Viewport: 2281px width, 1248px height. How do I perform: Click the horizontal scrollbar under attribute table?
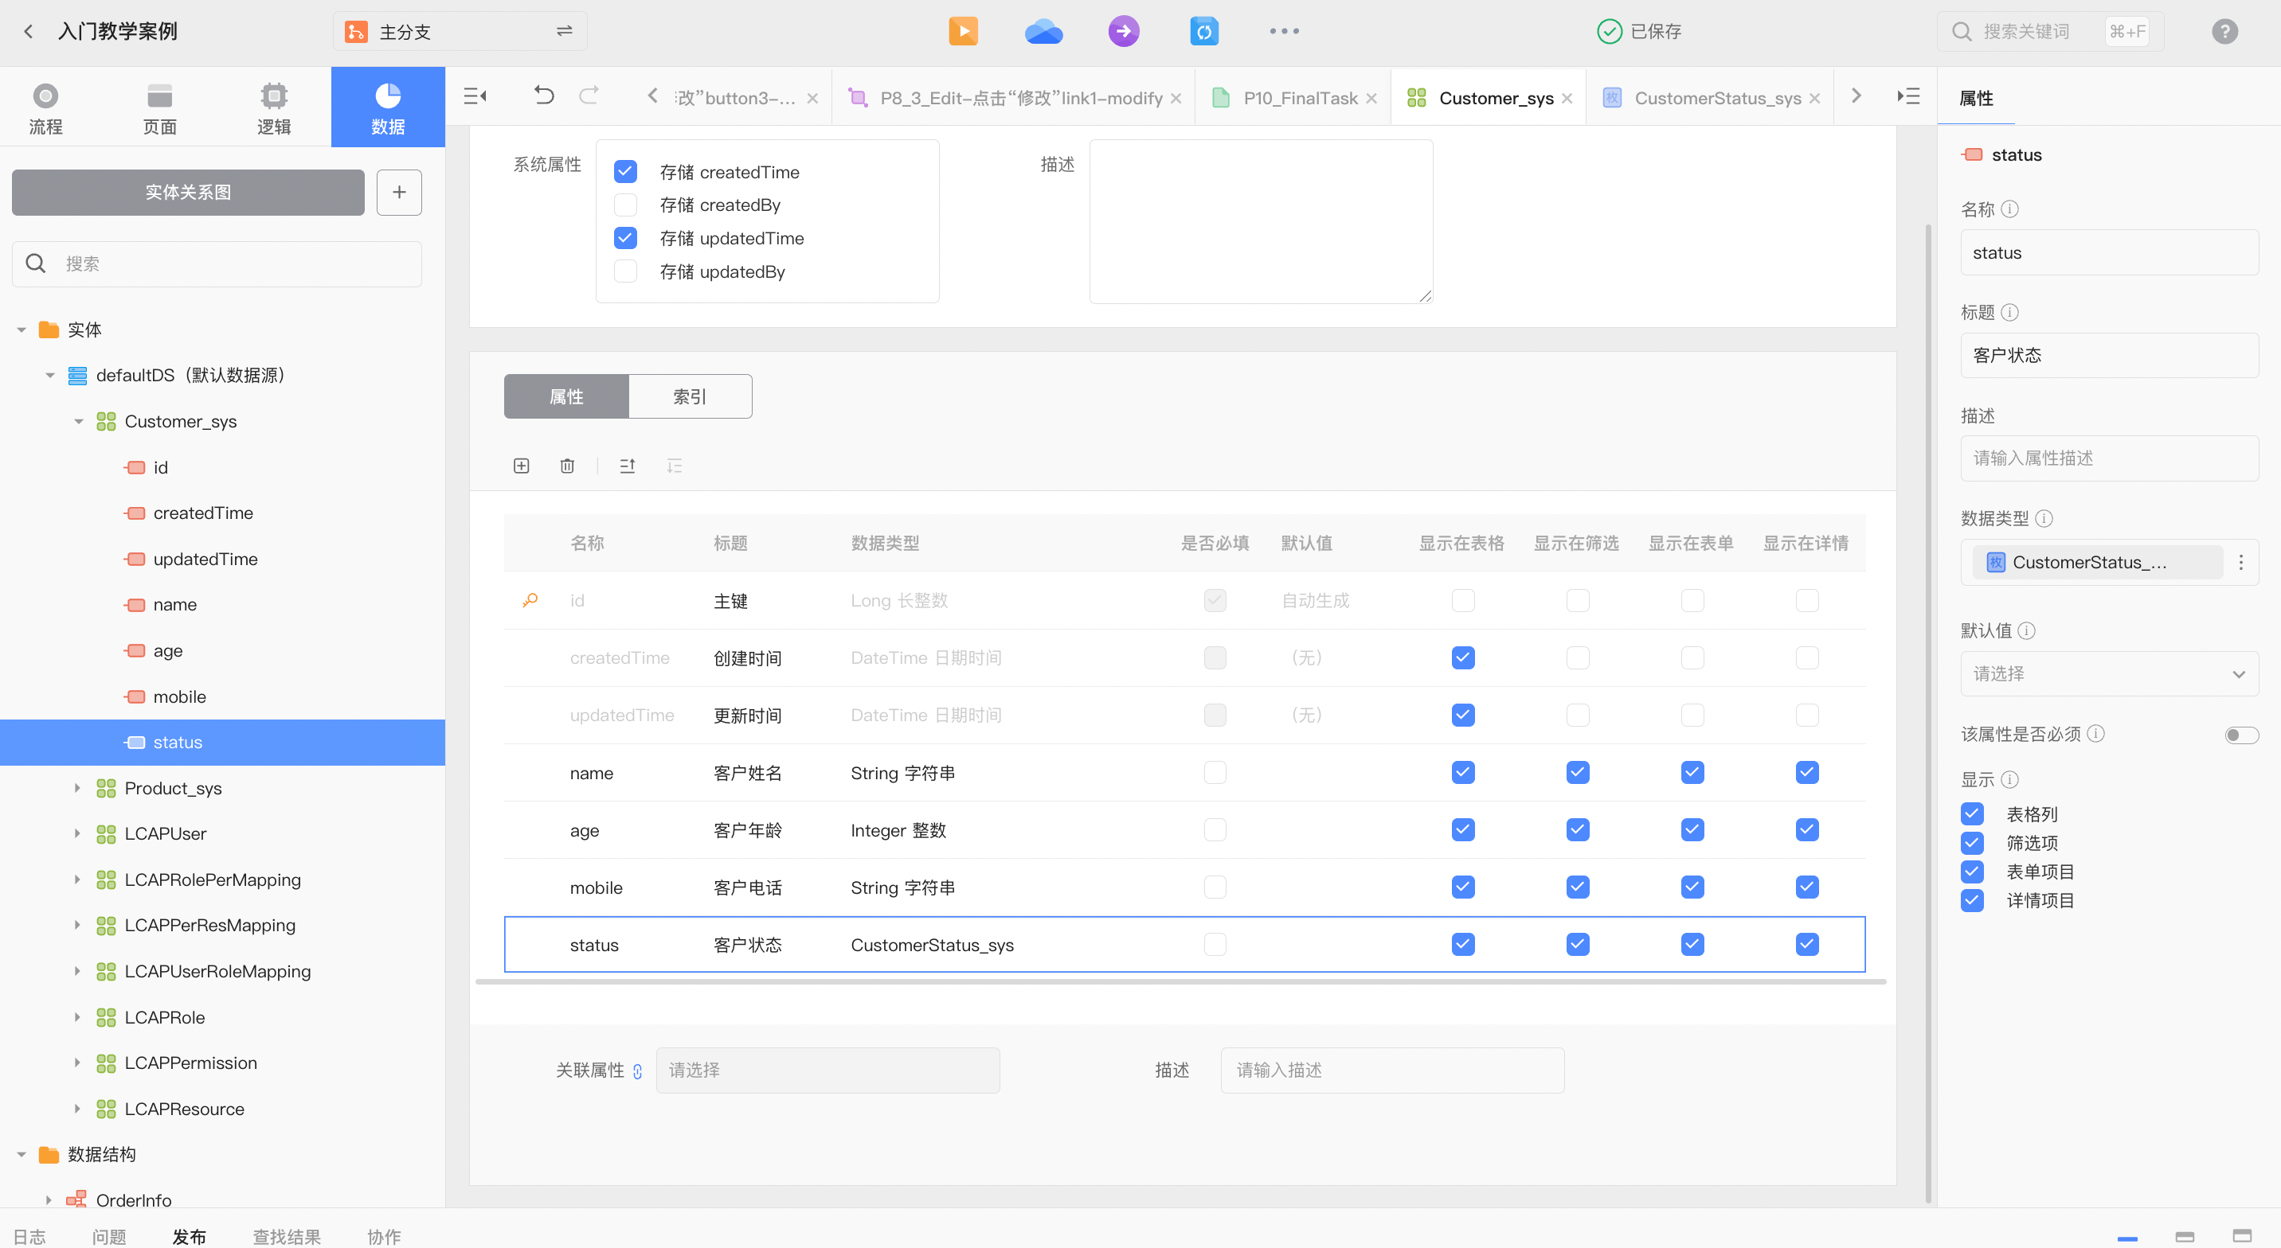pos(1180,981)
